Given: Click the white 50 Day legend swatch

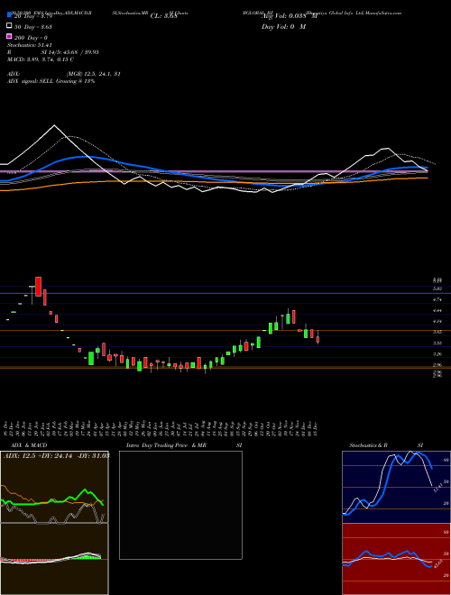Looking at the screenshot, I should (x=9, y=26).
